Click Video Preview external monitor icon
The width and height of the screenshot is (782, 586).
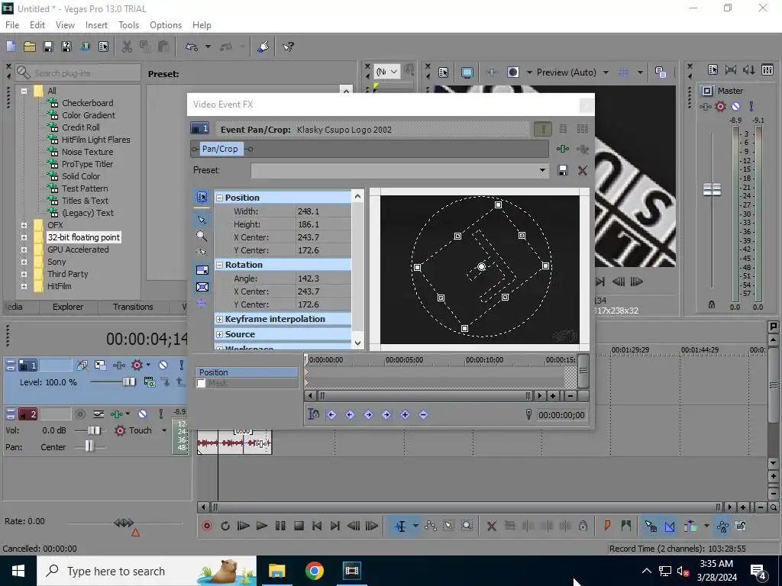pyautogui.click(x=467, y=72)
